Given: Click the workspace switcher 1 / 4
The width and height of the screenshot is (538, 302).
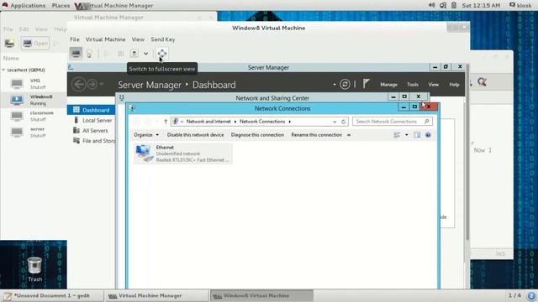Looking at the screenshot, I should pos(514,295).
